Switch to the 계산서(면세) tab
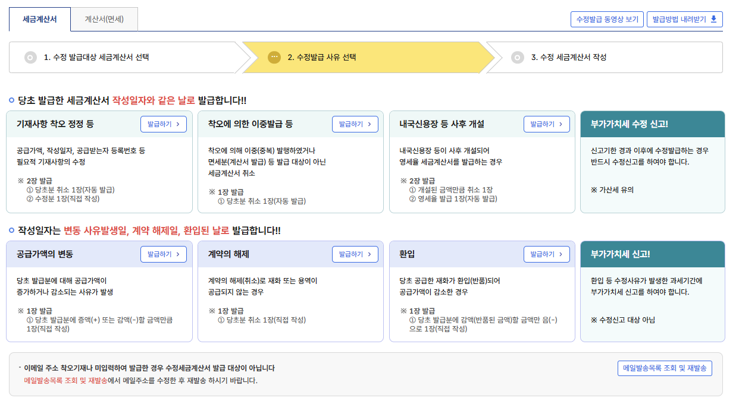Screen dimensions: 739x401 [104, 19]
